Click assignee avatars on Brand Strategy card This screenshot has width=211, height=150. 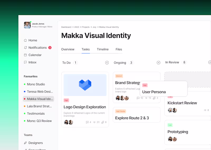122,98
